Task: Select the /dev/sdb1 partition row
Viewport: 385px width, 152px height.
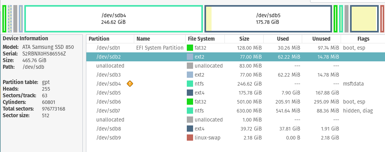Action: click(x=236, y=48)
